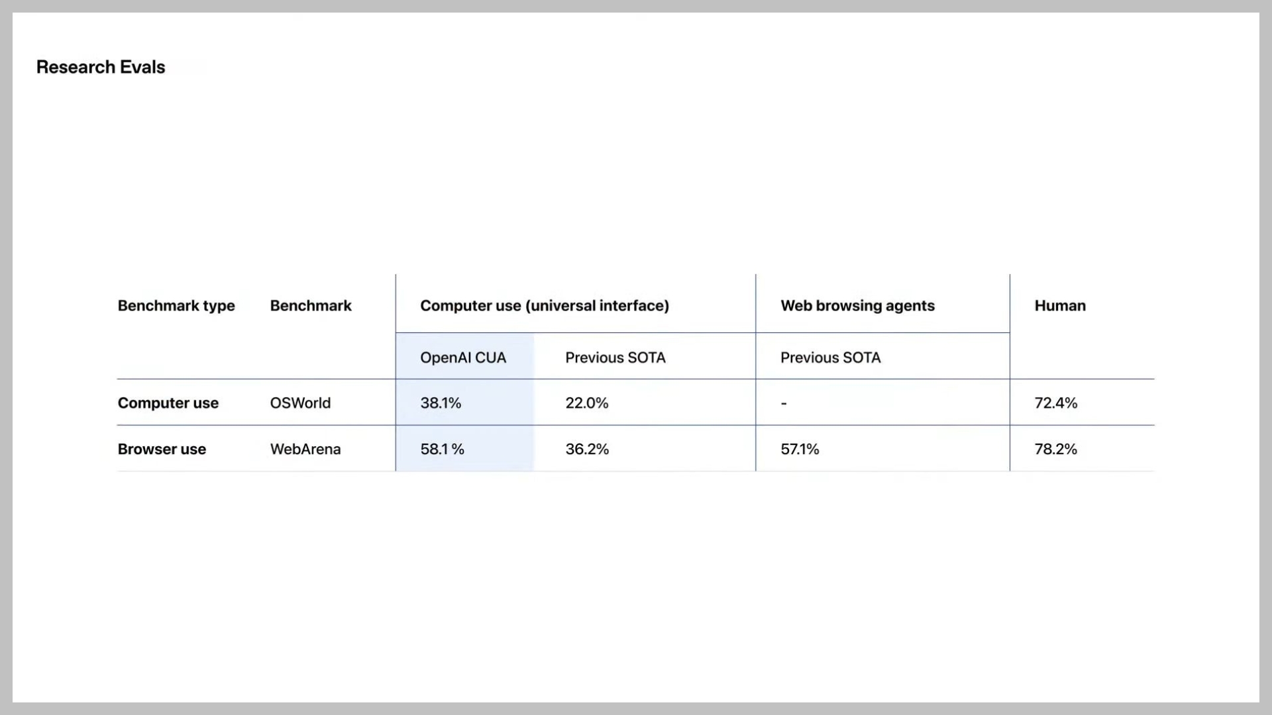1272x715 pixels.
Task: Click the Benchmark column header
Action: click(x=310, y=305)
